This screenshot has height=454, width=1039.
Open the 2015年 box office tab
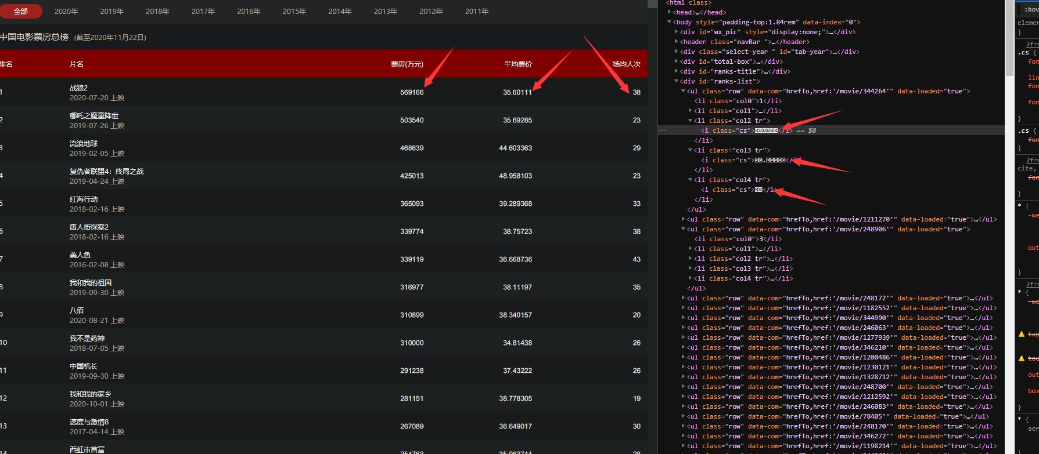(x=294, y=11)
